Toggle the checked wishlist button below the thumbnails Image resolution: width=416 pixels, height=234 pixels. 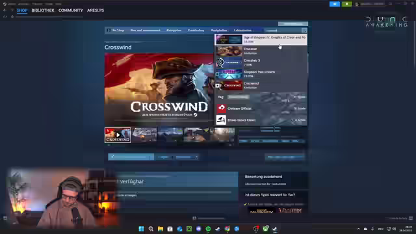click(131, 157)
